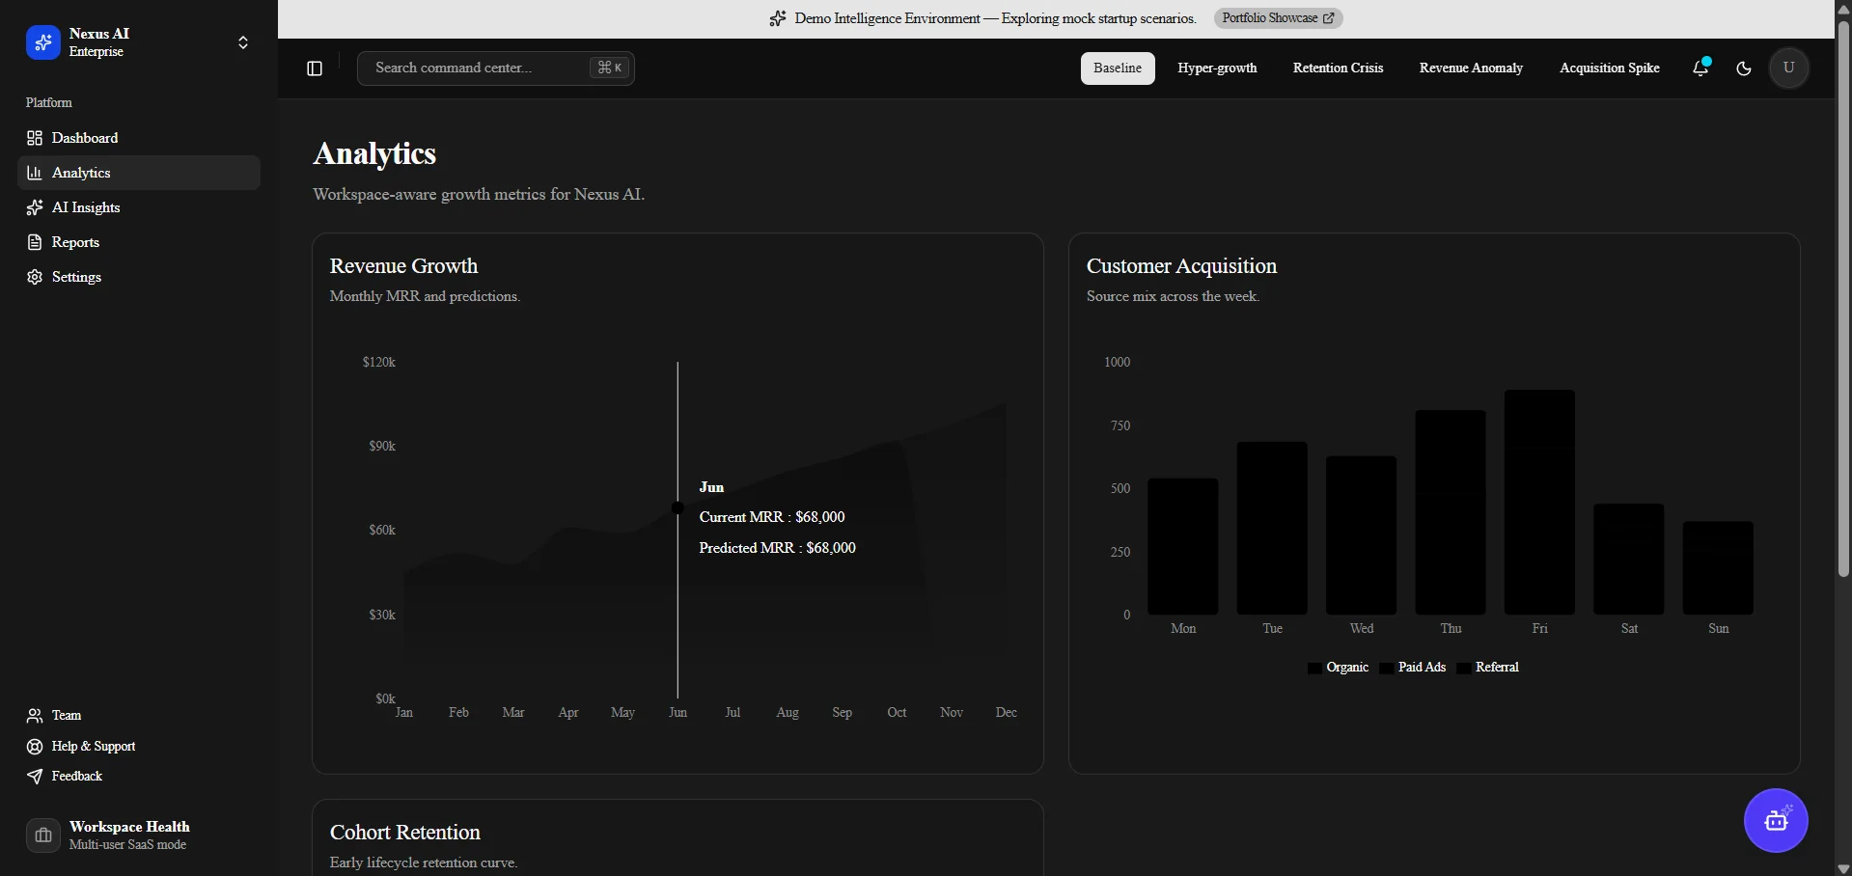Click the Workspace Health briefcase icon
Image resolution: width=1852 pixels, height=876 pixels.
coord(43,835)
